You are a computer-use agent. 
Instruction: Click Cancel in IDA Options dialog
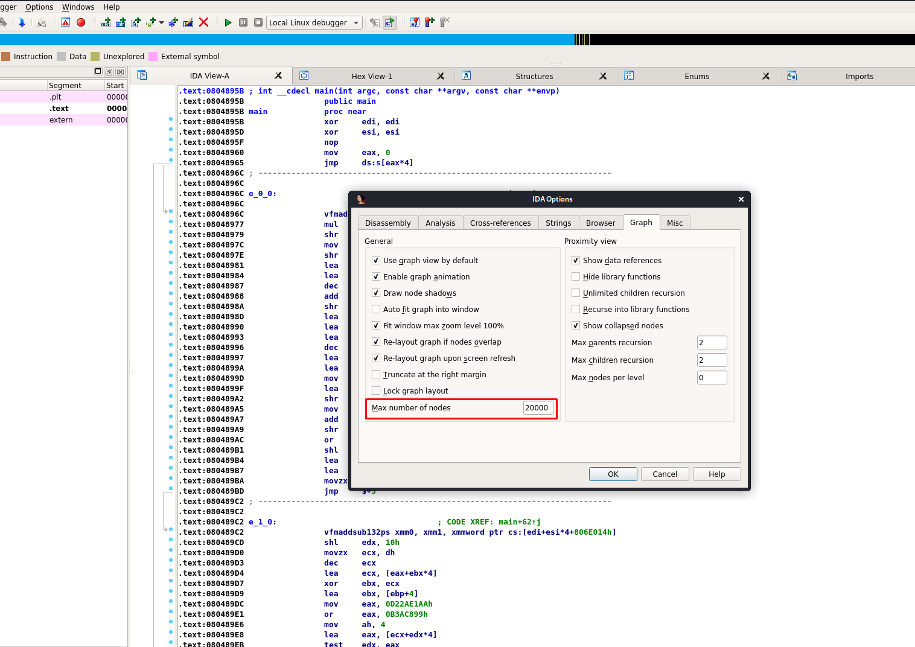click(665, 474)
